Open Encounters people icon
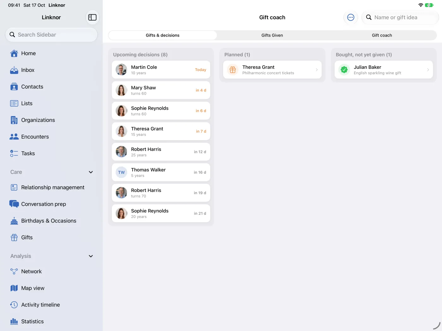This screenshot has width=442, height=331. point(14,137)
